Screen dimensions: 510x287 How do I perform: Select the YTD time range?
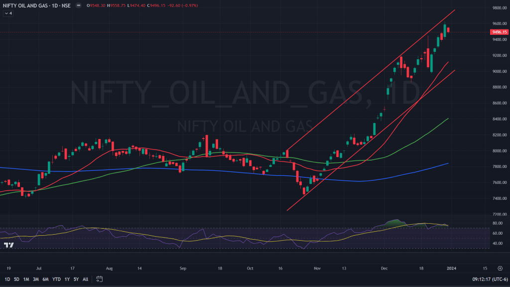[56, 279]
